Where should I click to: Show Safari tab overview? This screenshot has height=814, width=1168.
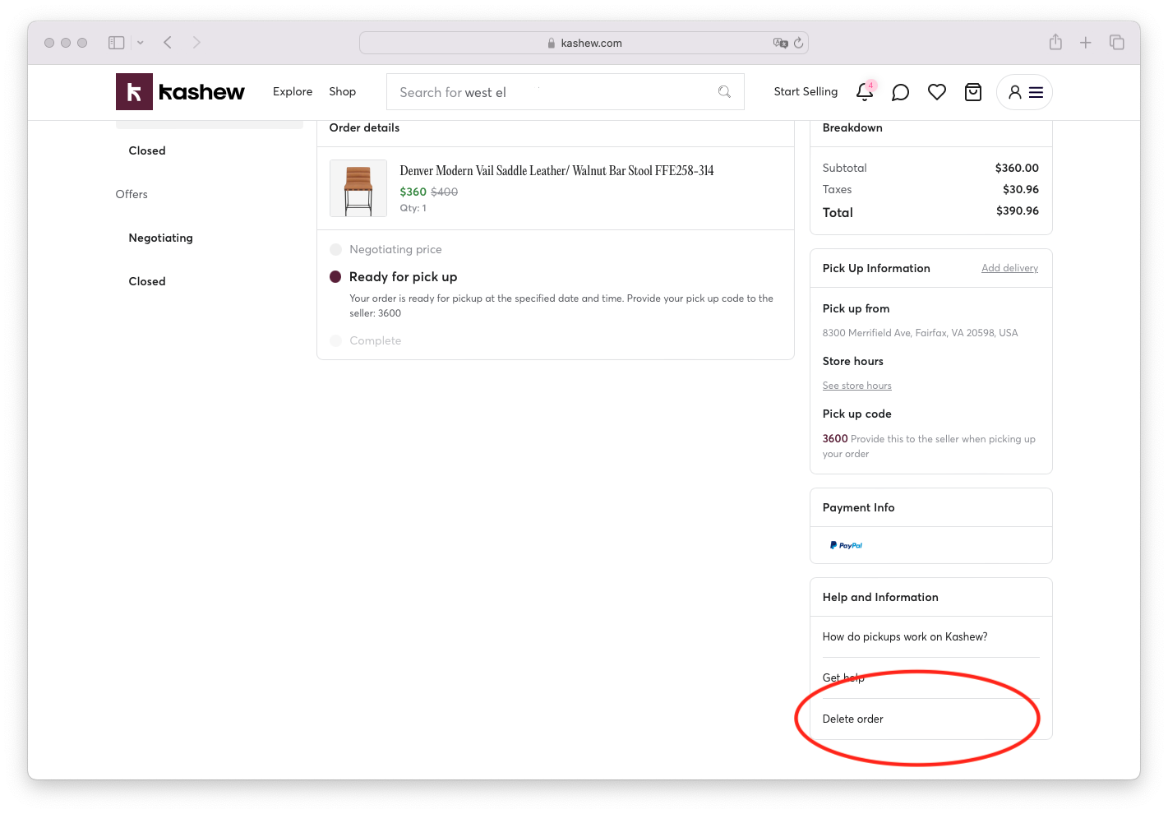tap(1117, 43)
